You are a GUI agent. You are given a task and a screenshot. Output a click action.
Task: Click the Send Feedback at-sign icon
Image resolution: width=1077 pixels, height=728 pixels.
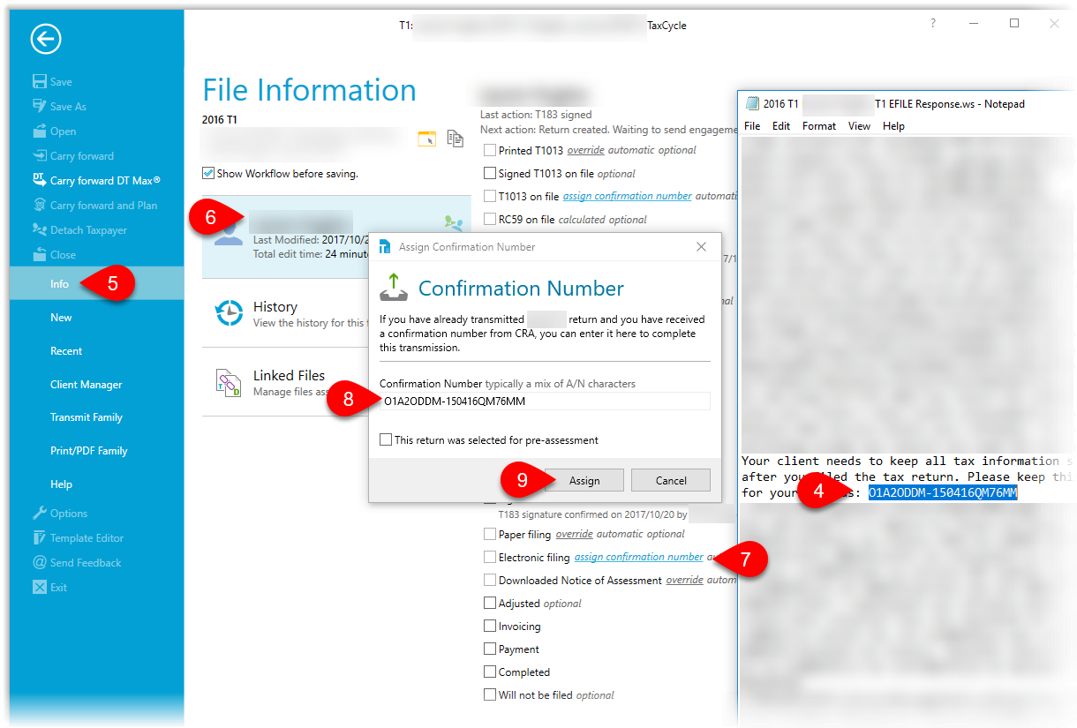click(39, 562)
